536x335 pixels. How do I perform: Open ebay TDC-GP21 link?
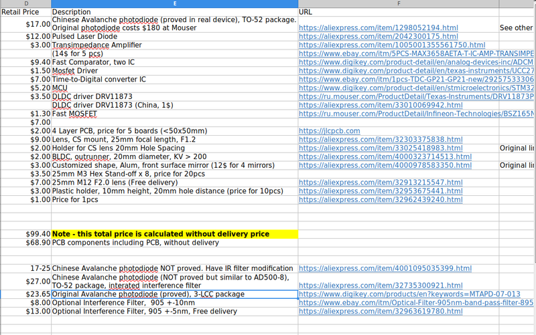click(416, 80)
